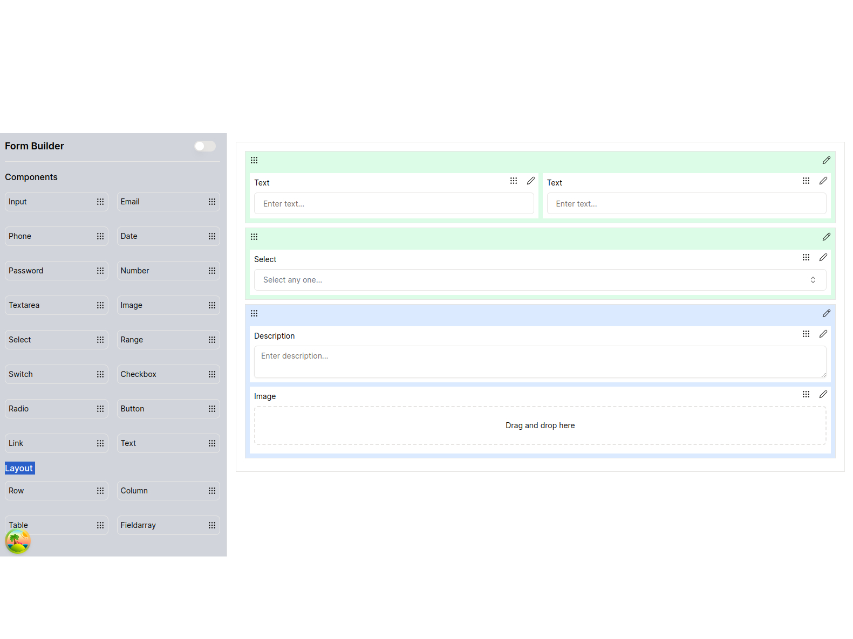Image resolution: width=853 pixels, height=639 pixels.
Task: Click the left 'Enter text...' input
Action: pyautogui.click(x=394, y=204)
